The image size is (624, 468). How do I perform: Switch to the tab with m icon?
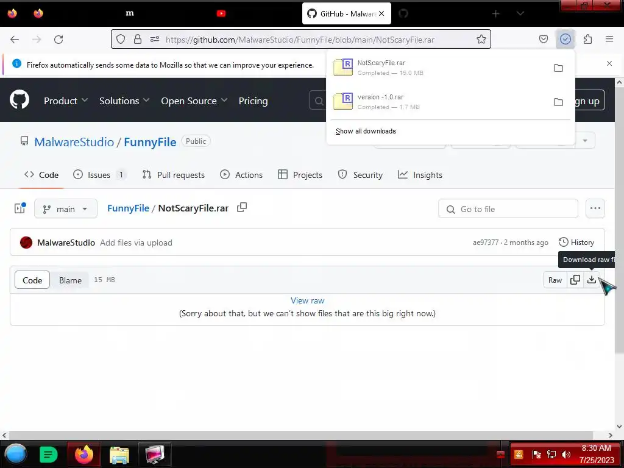tap(130, 13)
